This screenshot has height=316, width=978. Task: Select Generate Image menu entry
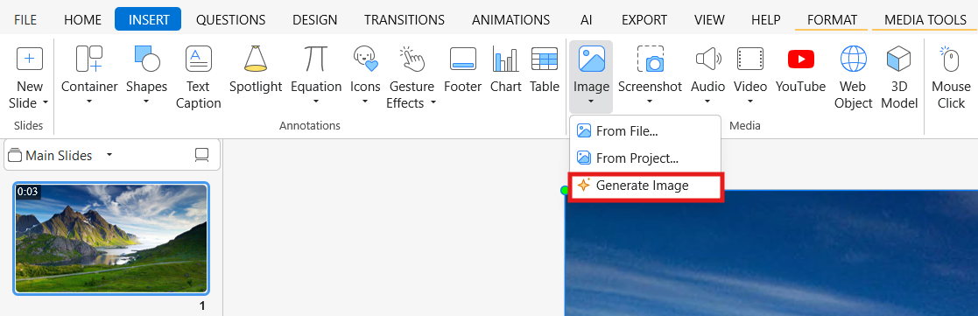tap(645, 186)
